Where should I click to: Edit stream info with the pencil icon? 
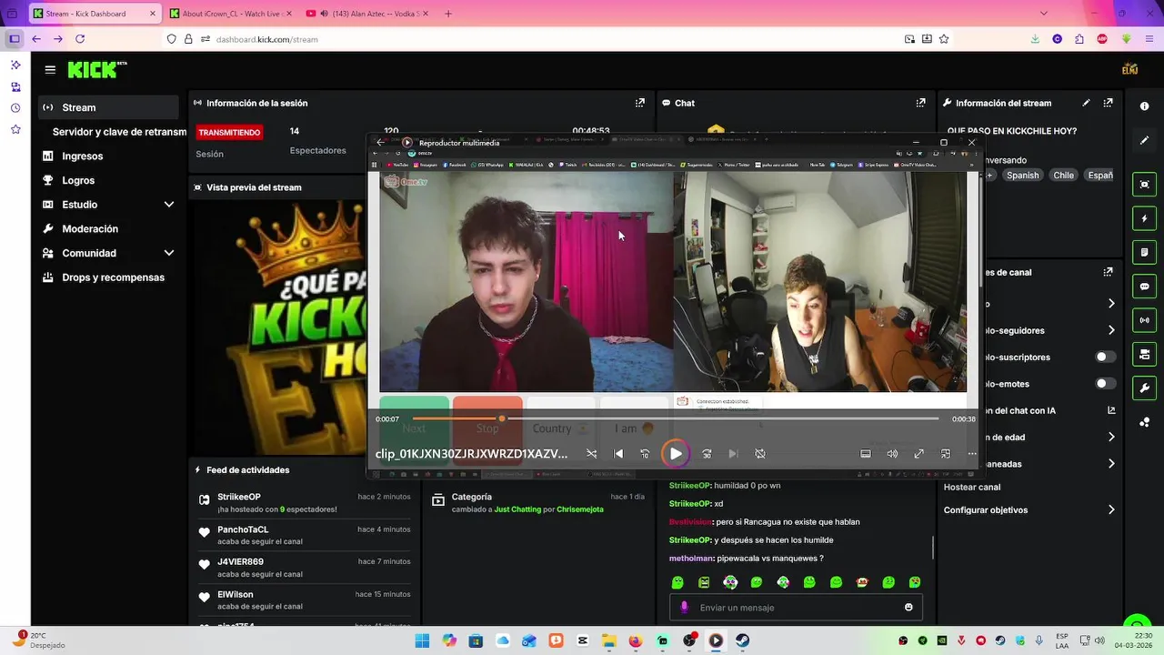click(1086, 103)
